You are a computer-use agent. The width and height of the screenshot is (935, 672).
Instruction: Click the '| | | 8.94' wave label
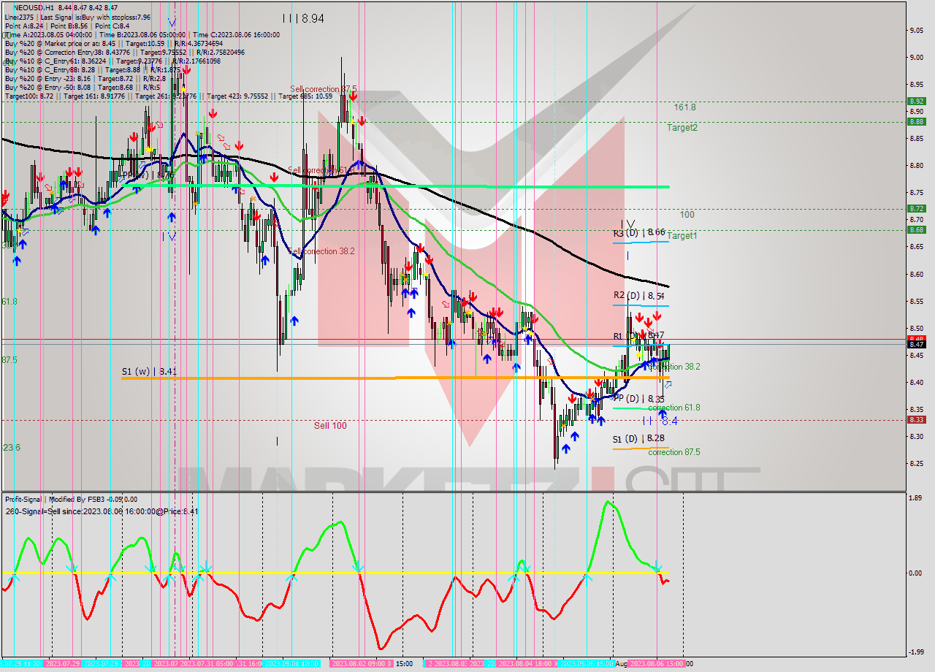(x=303, y=18)
